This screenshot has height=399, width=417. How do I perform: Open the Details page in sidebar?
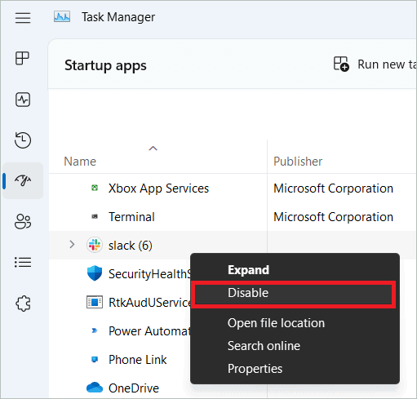point(23,262)
